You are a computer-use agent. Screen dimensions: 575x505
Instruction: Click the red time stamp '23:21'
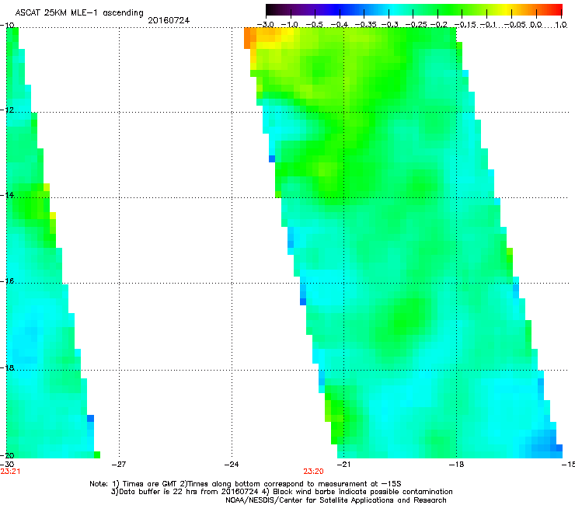pyautogui.click(x=10, y=472)
